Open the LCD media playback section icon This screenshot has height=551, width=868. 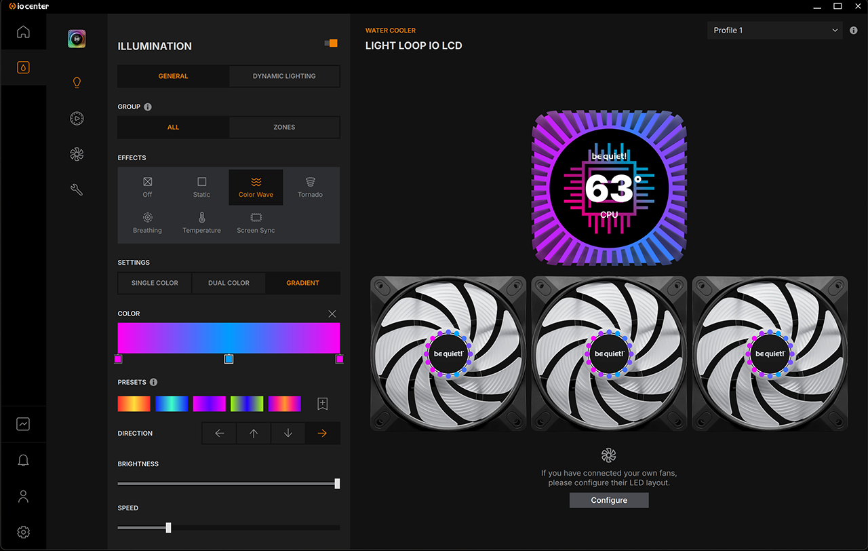click(x=77, y=119)
